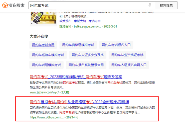The image size is (185, 125).
Task: Click the 搜狗搜索 search button
Action: 166,5
